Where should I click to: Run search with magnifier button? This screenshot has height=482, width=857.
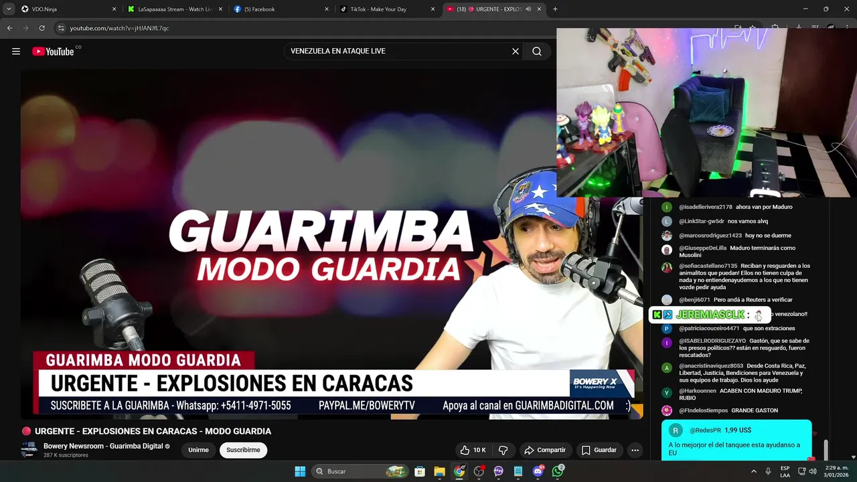[537, 52]
